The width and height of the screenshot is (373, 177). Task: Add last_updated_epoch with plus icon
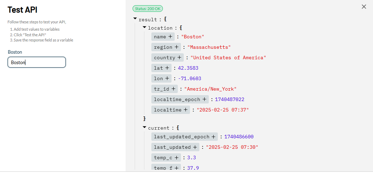213,137
